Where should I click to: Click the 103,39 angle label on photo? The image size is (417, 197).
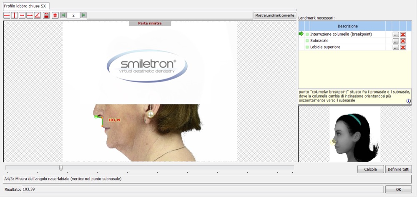[x=114, y=120]
